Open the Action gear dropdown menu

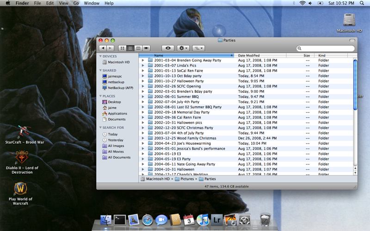(x=183, y=48)
